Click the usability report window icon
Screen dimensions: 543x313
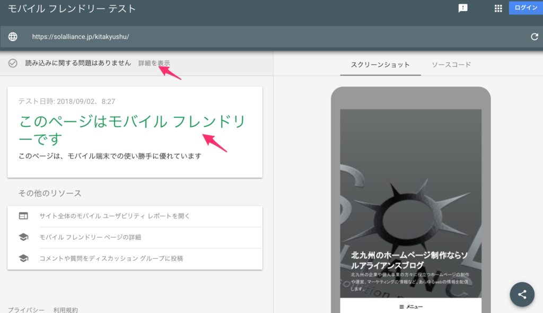(x=23, y=216)
